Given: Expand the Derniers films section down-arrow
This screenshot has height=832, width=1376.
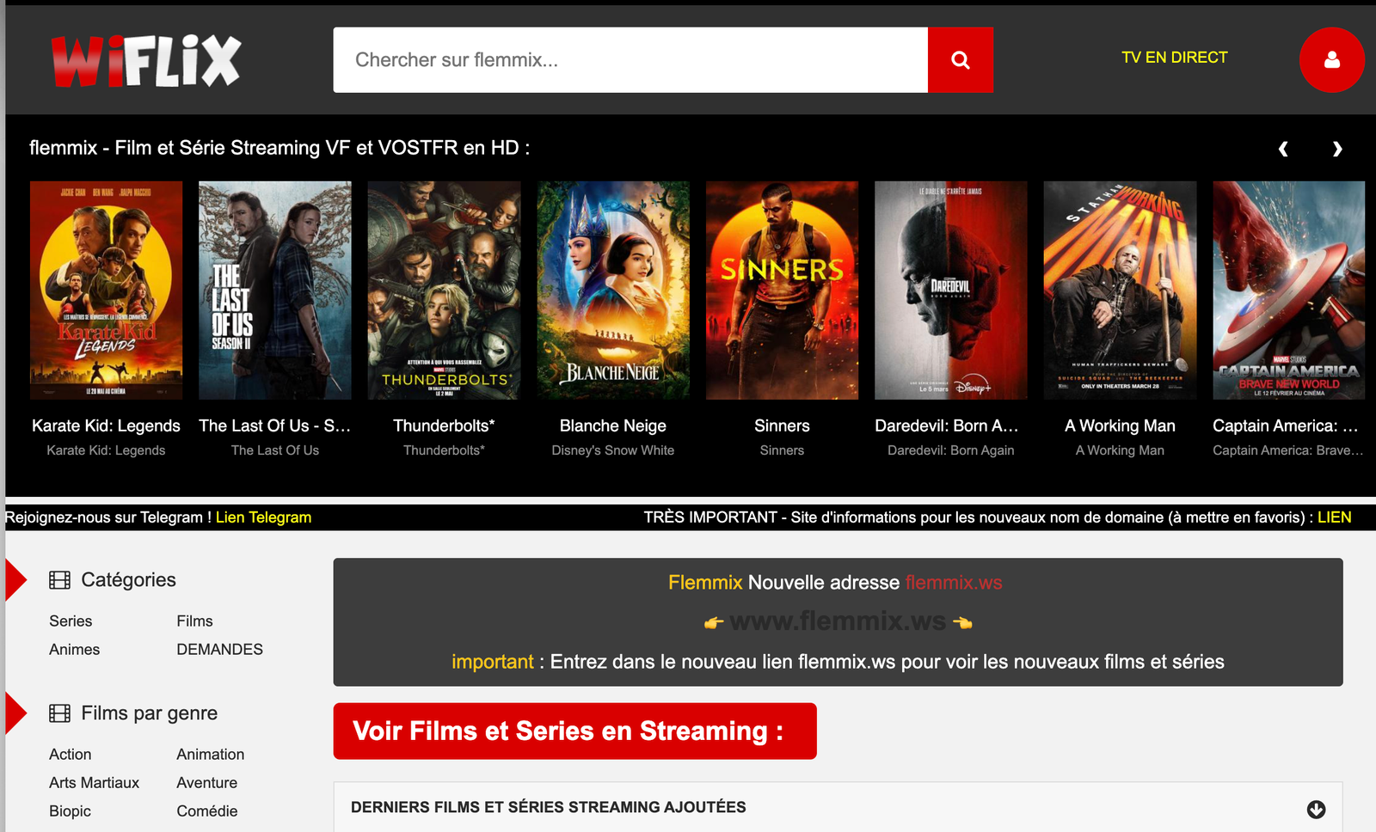Looking at the screenshot, I should 1316,809.
